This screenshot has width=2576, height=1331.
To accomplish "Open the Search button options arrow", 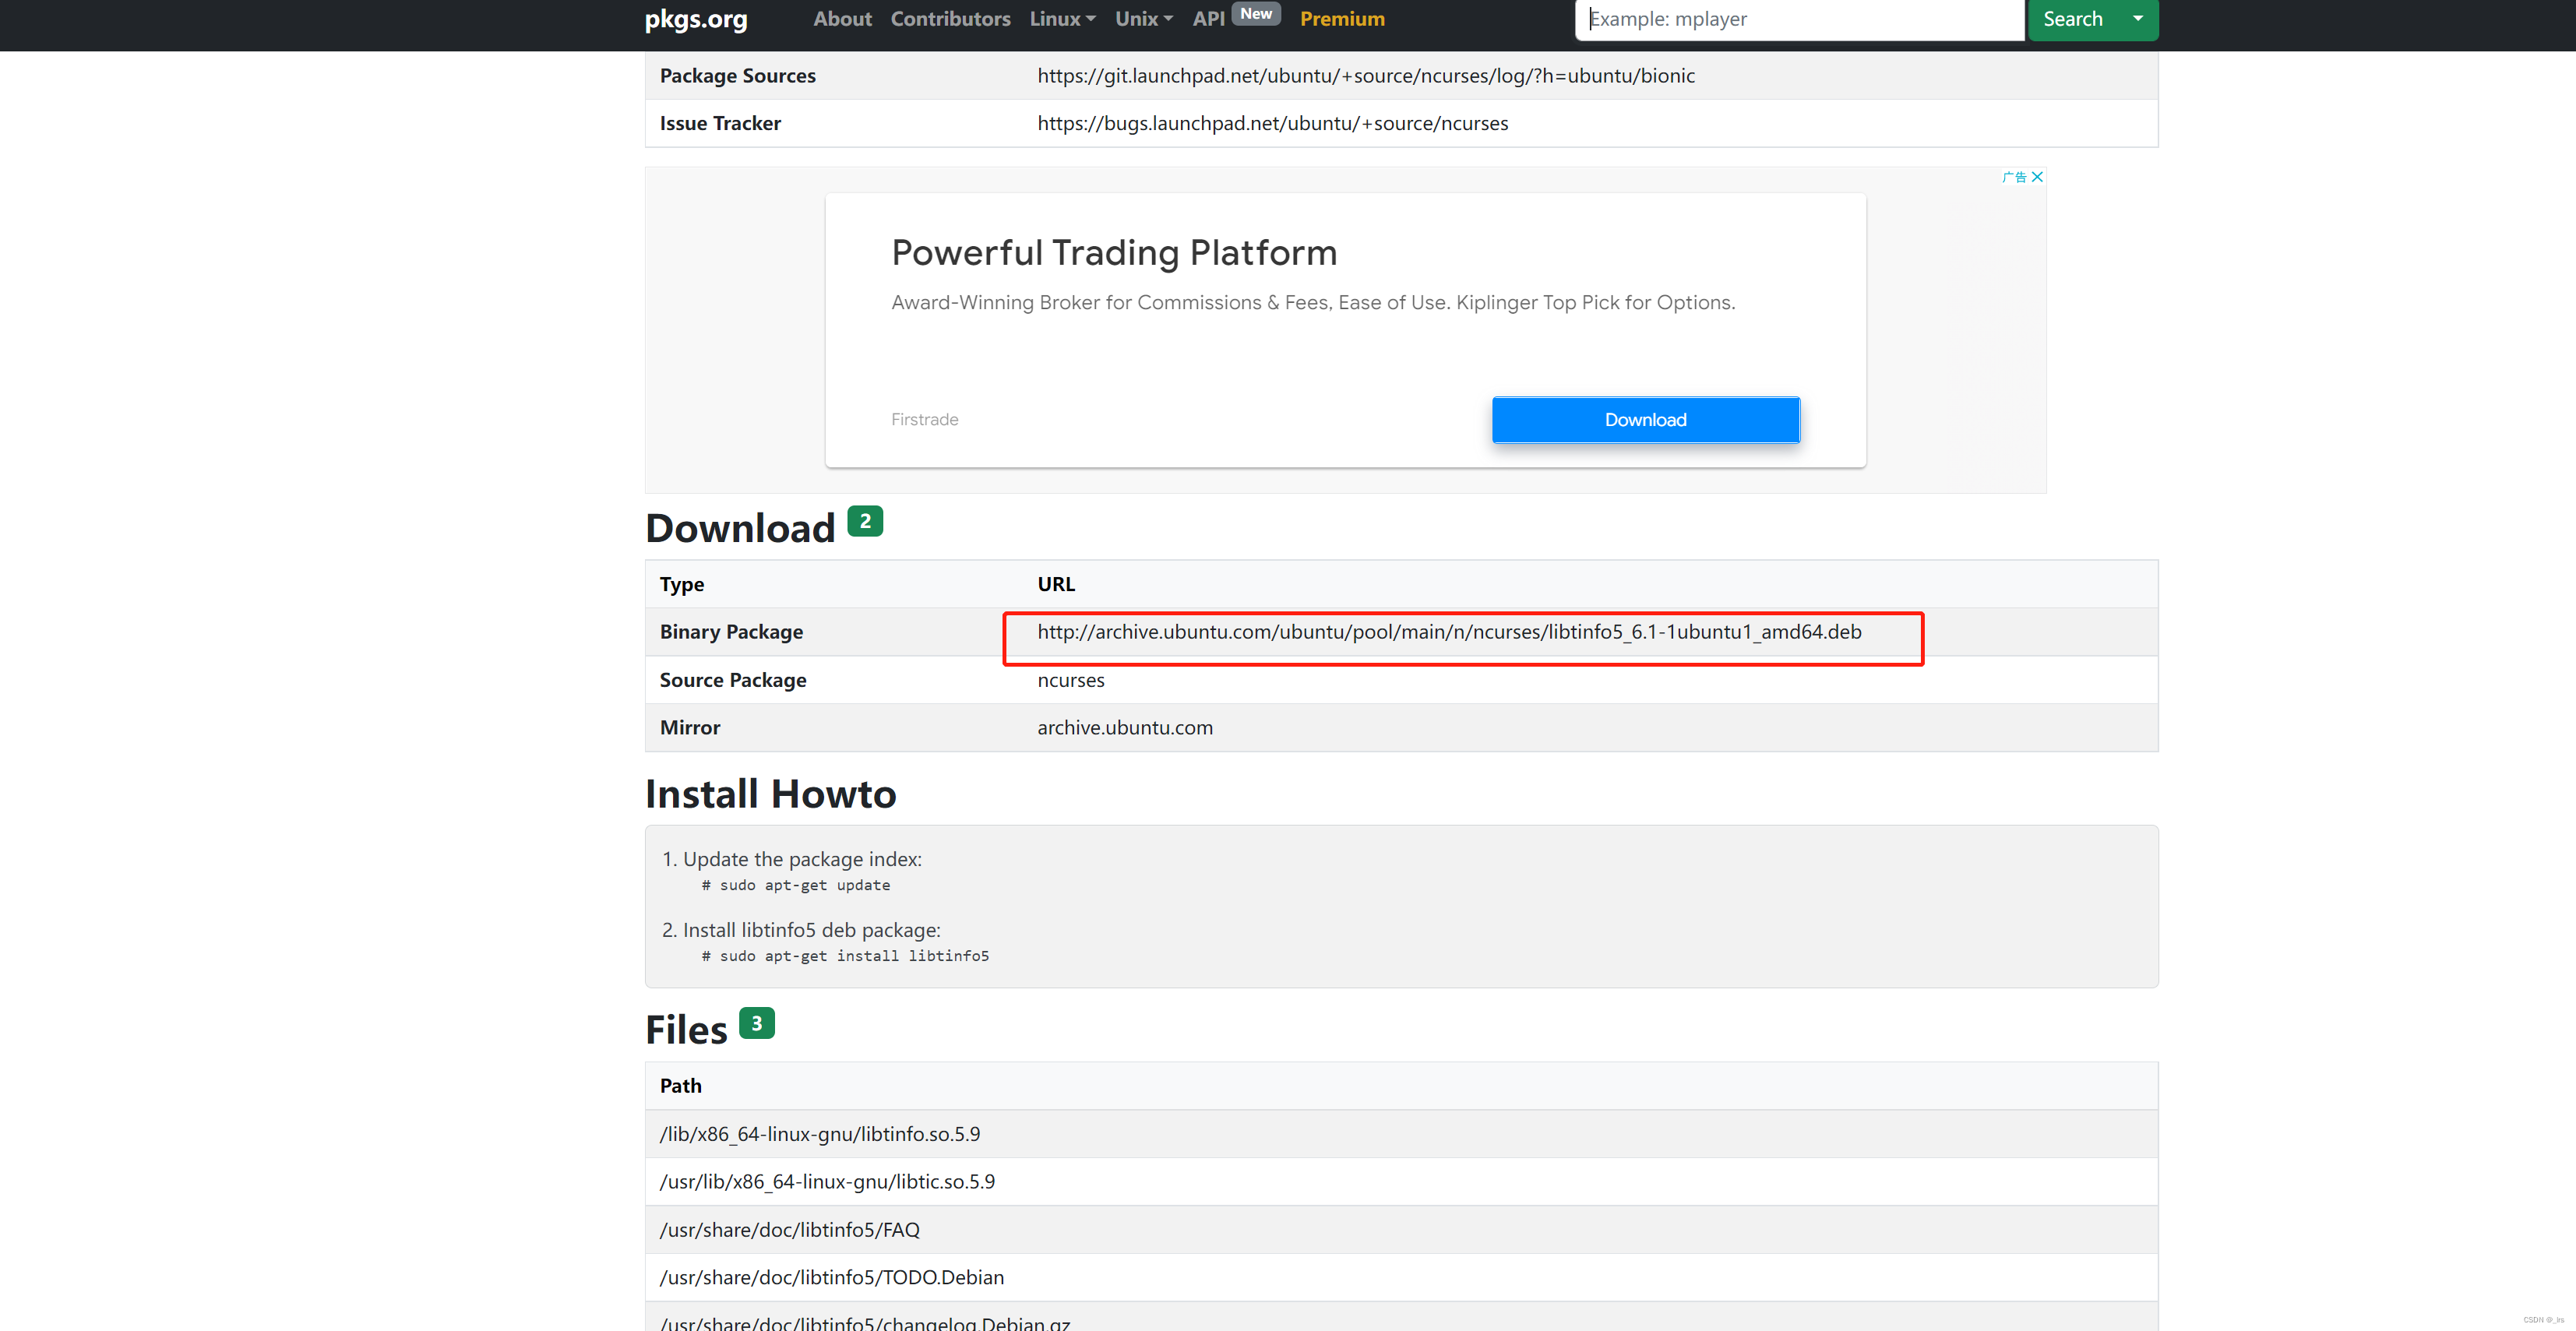I will 2137,19.
